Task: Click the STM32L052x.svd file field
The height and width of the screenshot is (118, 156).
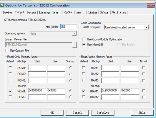Action: click(38, 45)
